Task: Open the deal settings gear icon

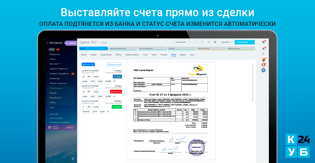Action: (215, 42)
